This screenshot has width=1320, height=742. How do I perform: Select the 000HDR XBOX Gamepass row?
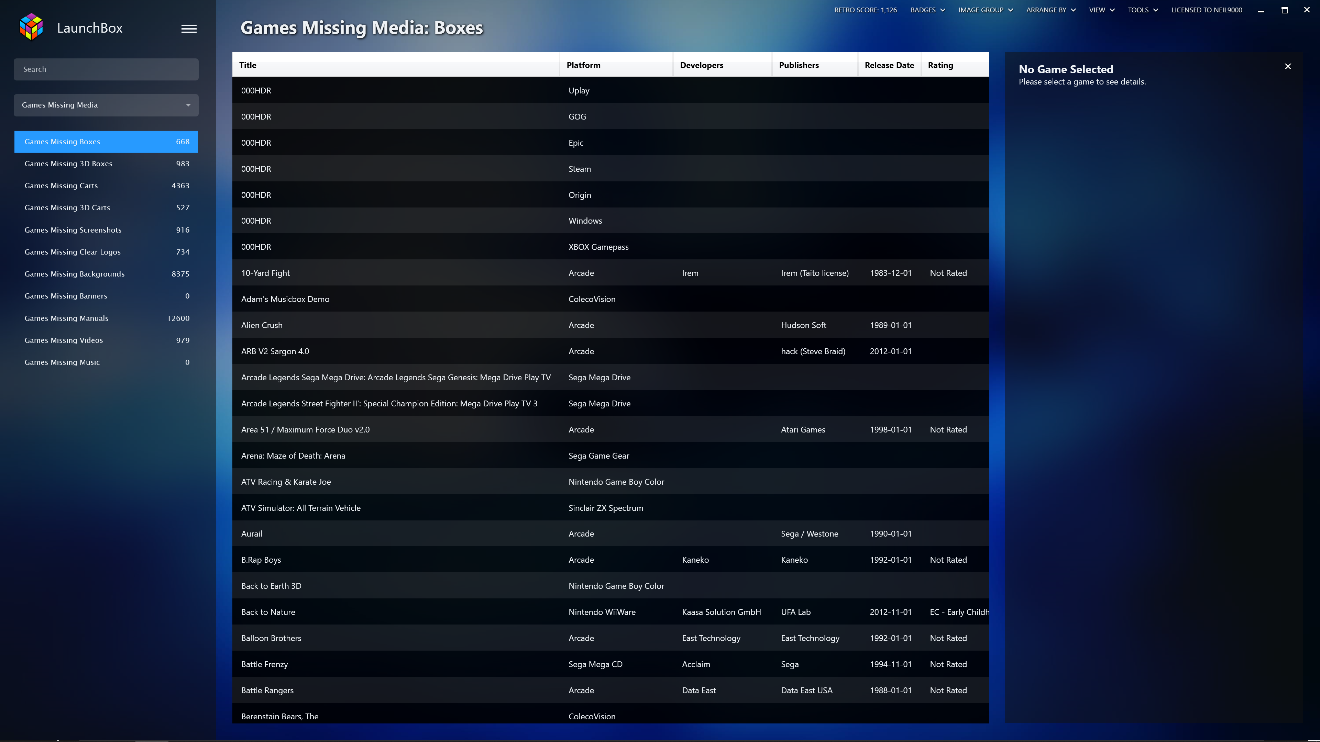(x=610, y=247)
